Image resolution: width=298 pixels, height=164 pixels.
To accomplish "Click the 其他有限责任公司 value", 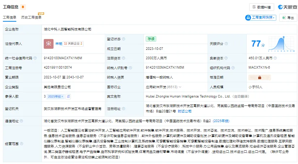I will pyautogui.click(x=57, y=87).
